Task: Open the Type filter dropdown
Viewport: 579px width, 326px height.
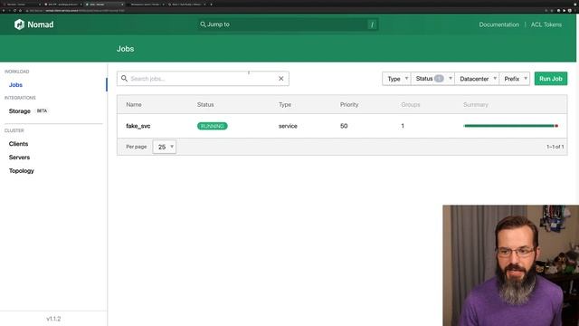Action: [x=396, y=79]
